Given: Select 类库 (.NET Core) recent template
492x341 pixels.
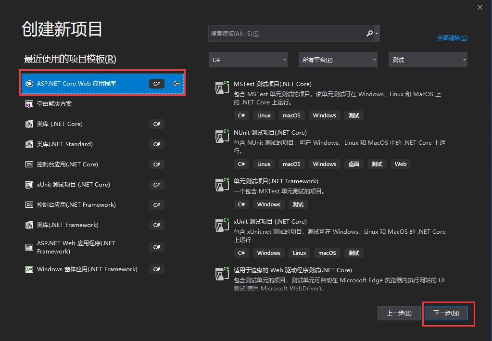Looking at the screenshot, I should (102, 124).
